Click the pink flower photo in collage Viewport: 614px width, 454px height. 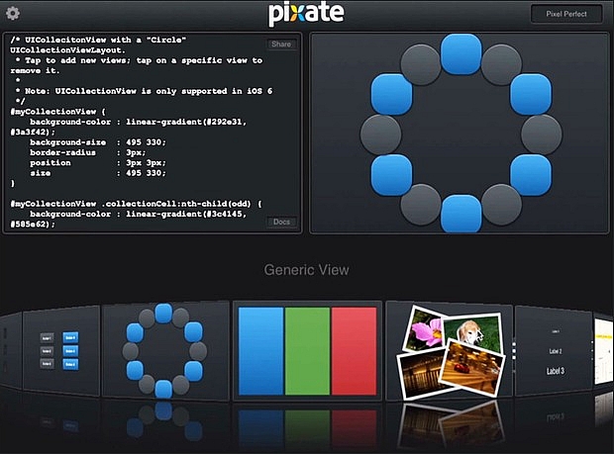pyautogui.click(x=426, y=330)
